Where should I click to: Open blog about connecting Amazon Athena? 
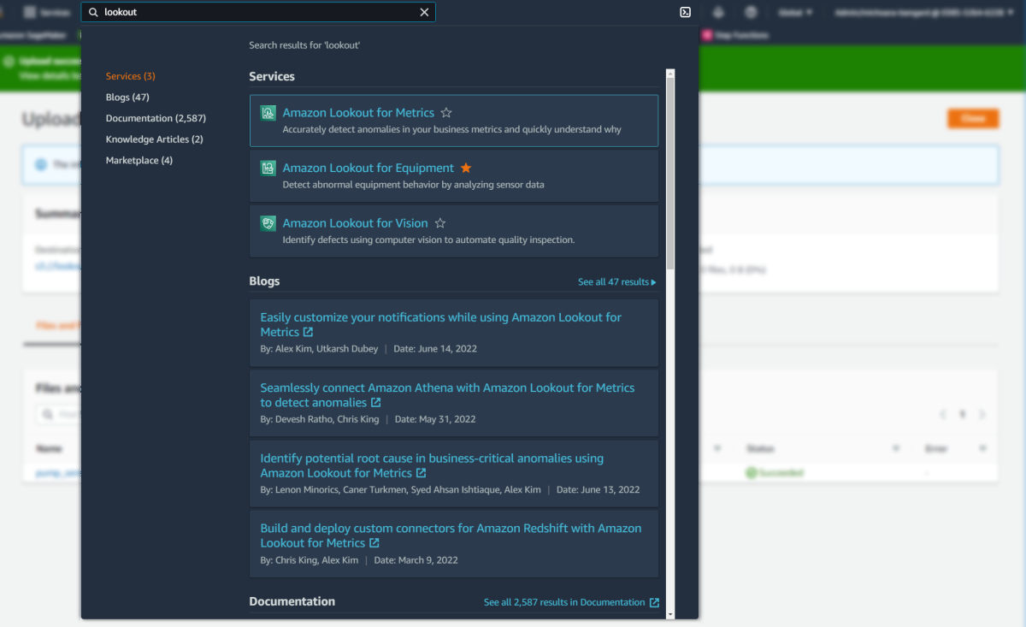click(447, 395)
